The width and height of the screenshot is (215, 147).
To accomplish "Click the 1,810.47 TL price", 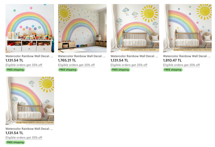I will click(x=172, y=60).
